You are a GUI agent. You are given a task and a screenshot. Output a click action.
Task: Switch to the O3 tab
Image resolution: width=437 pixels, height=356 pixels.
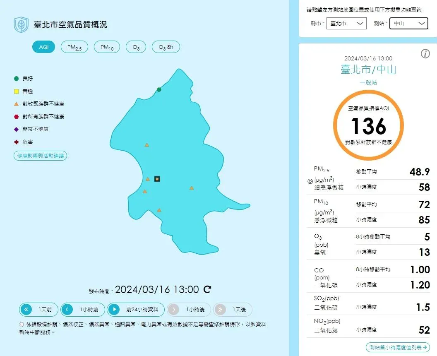tap(136, 47)
